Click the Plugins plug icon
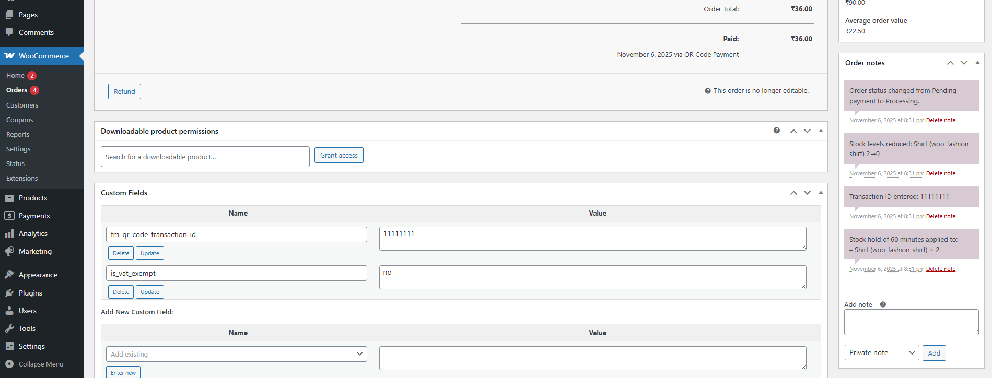Screen dimensions: 992x378 [x=9, y=293]
